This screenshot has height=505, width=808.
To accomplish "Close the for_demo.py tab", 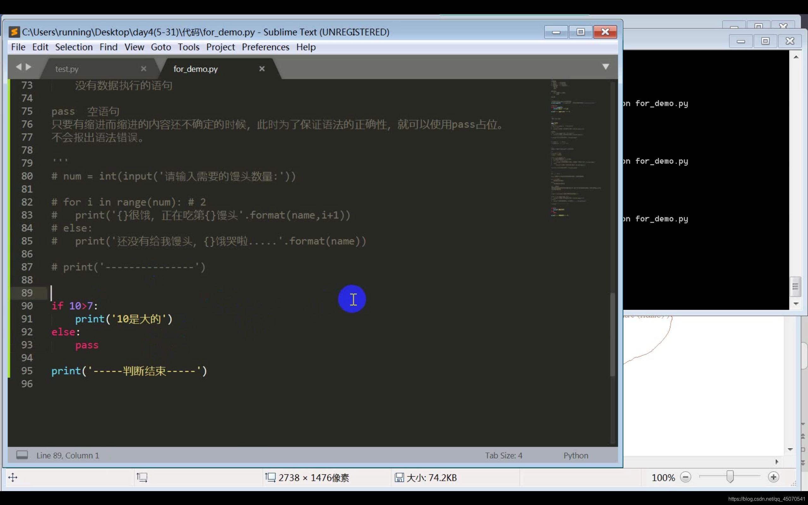I will coord(262,68).
